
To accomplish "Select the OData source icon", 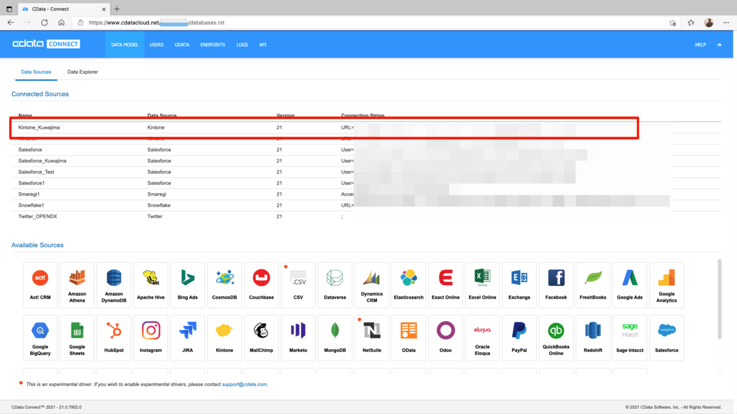I will (x=408, y=338).
